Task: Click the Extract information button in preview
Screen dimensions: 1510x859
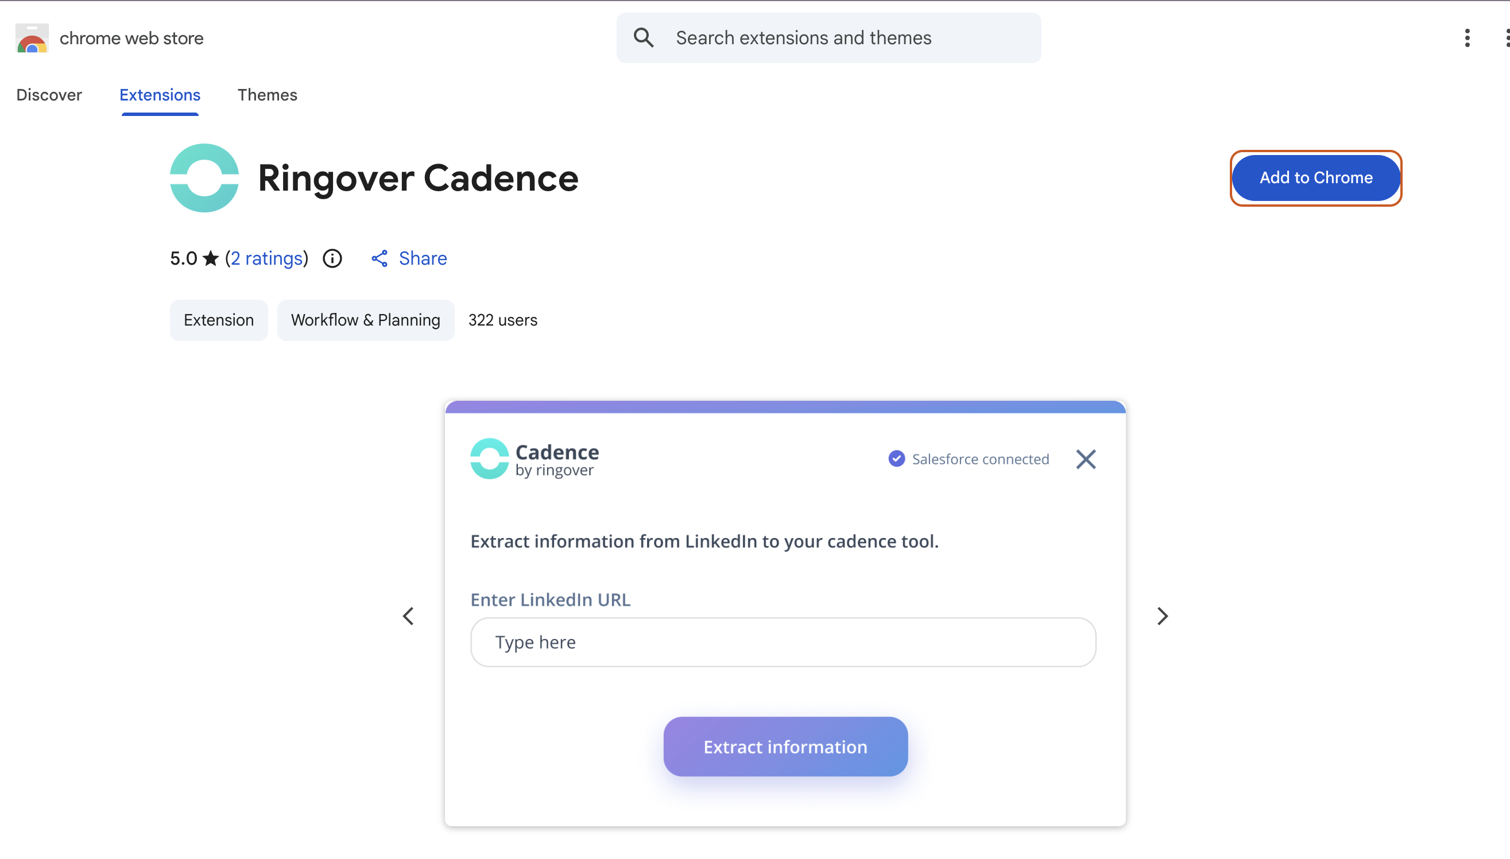Action: point(785,746)
